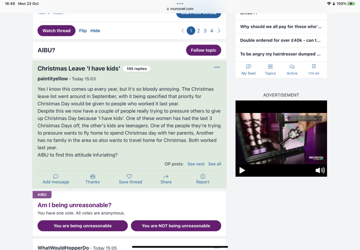
Task: Open the I'm on pin icon
Action: (x=314, y=67)
